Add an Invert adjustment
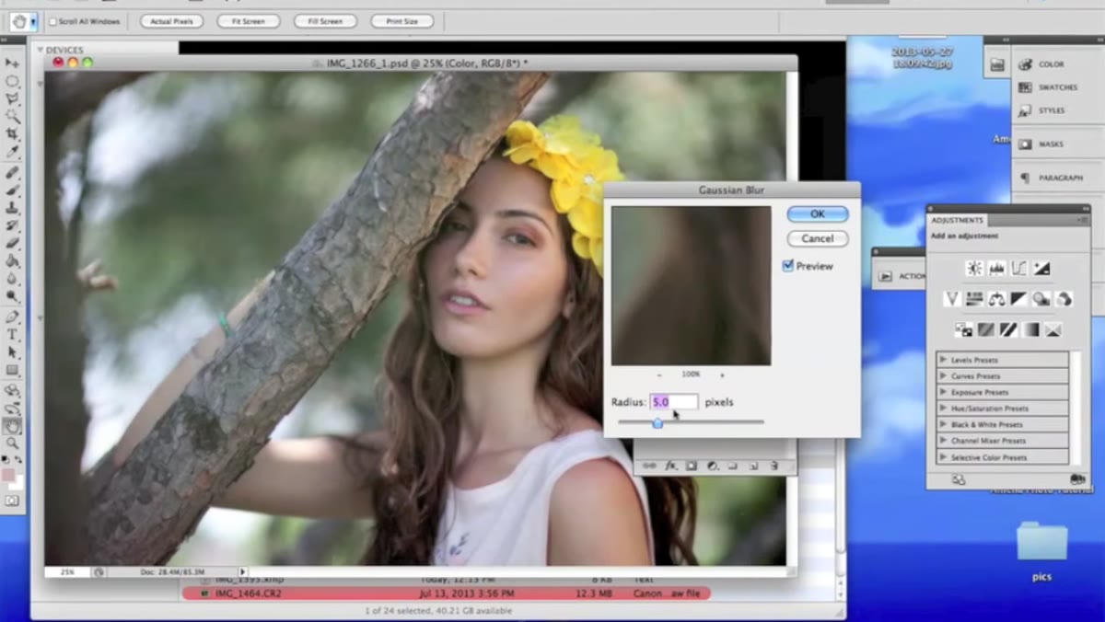 click(963, 329)
